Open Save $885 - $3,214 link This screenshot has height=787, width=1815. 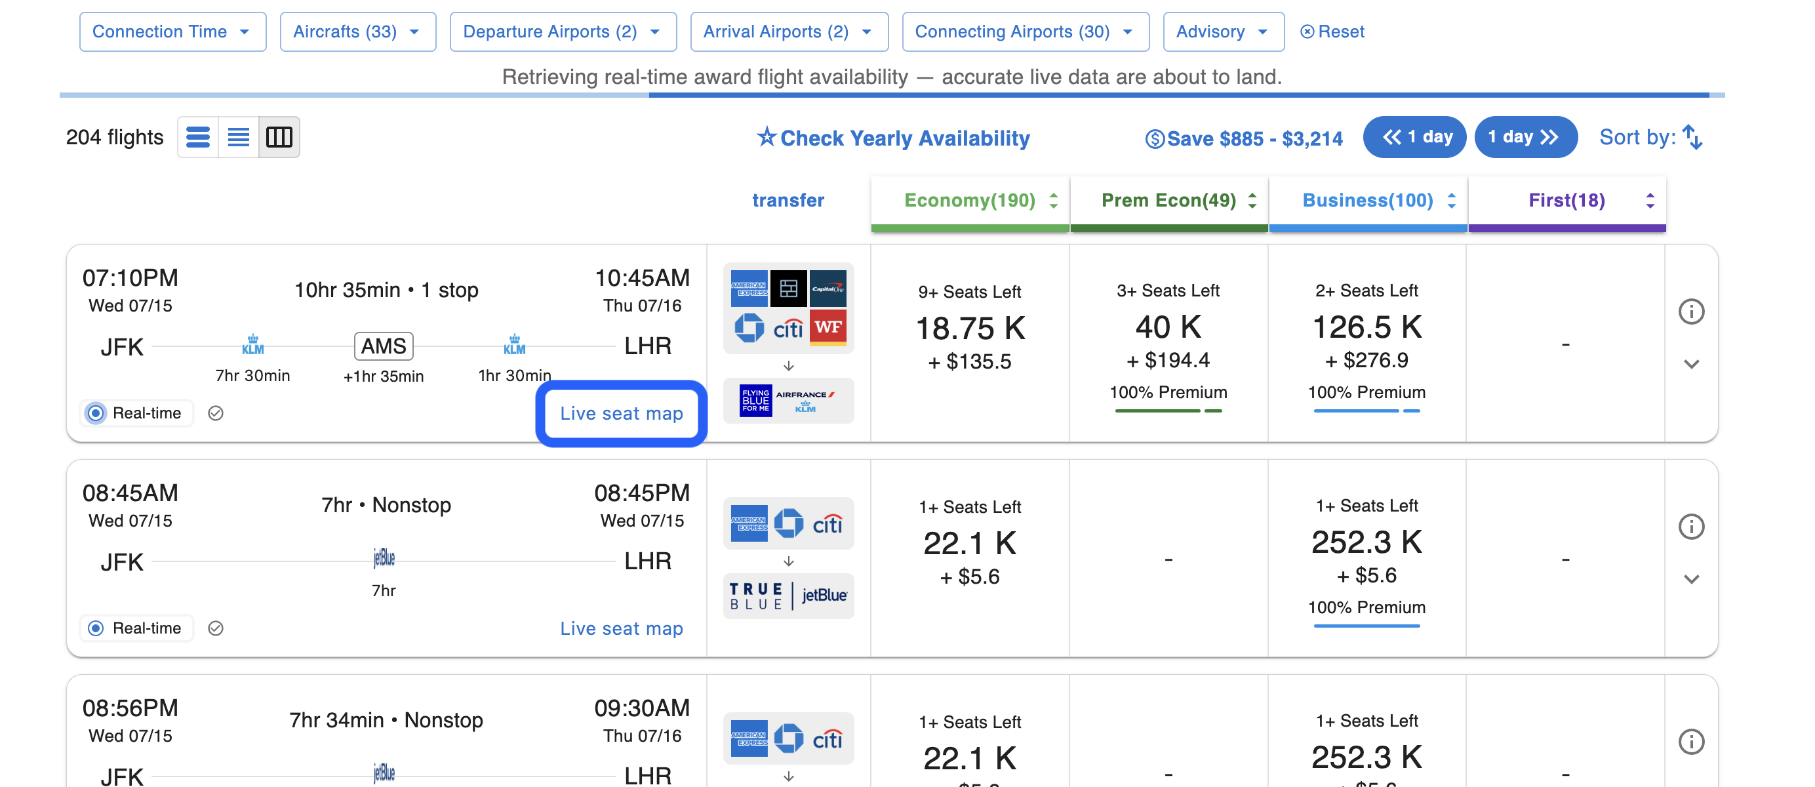pos(1244,138)
